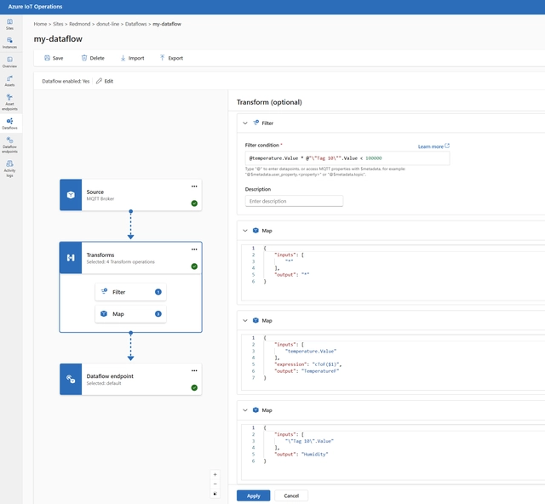The image size is (545, 504).
Task: Delete the dataflow
Action: pyautogui.click(x=93, y=58)
